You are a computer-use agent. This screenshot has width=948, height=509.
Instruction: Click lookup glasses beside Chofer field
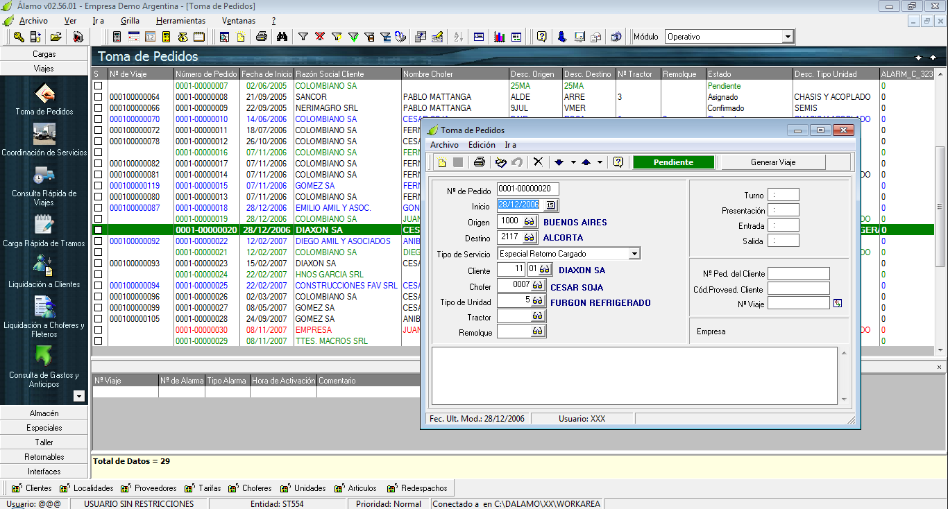point(539,286)
